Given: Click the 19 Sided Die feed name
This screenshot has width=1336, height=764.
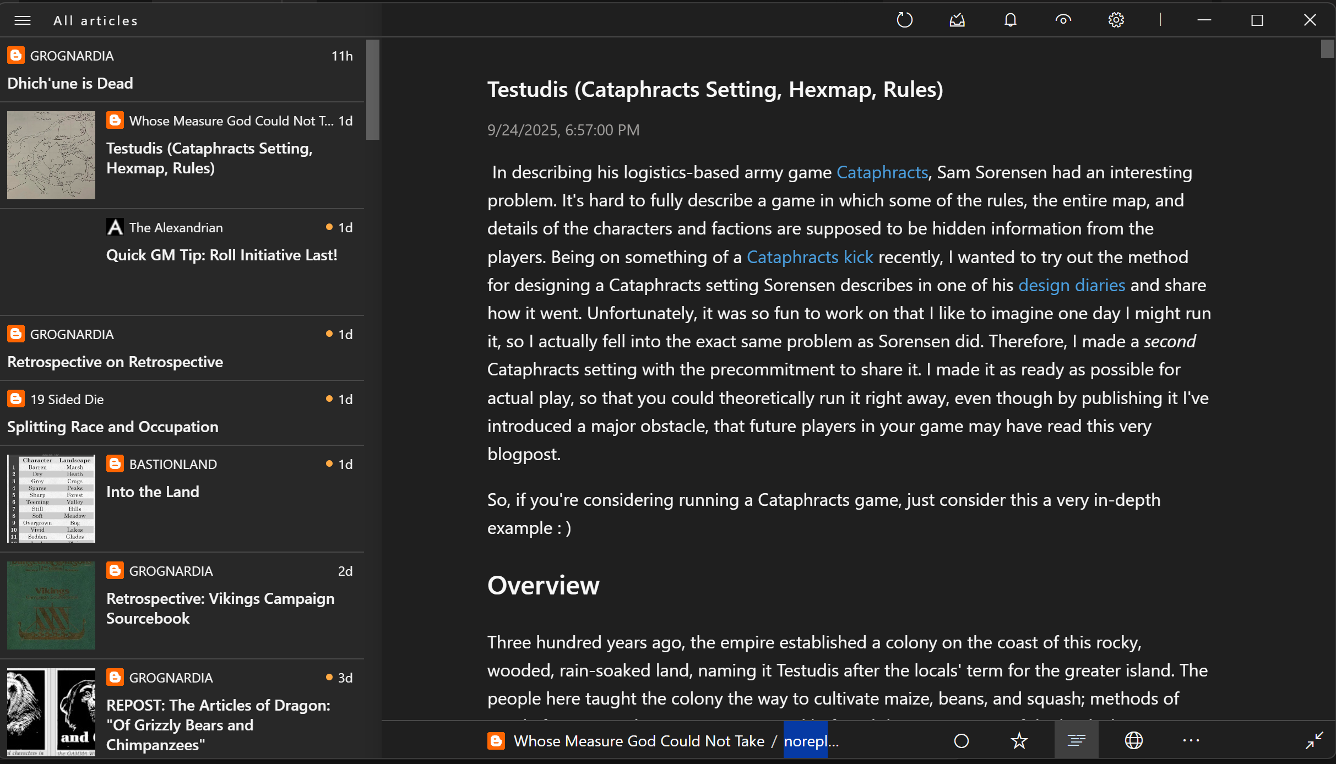Looking at the screenshot, I should [x=67, y=399].
